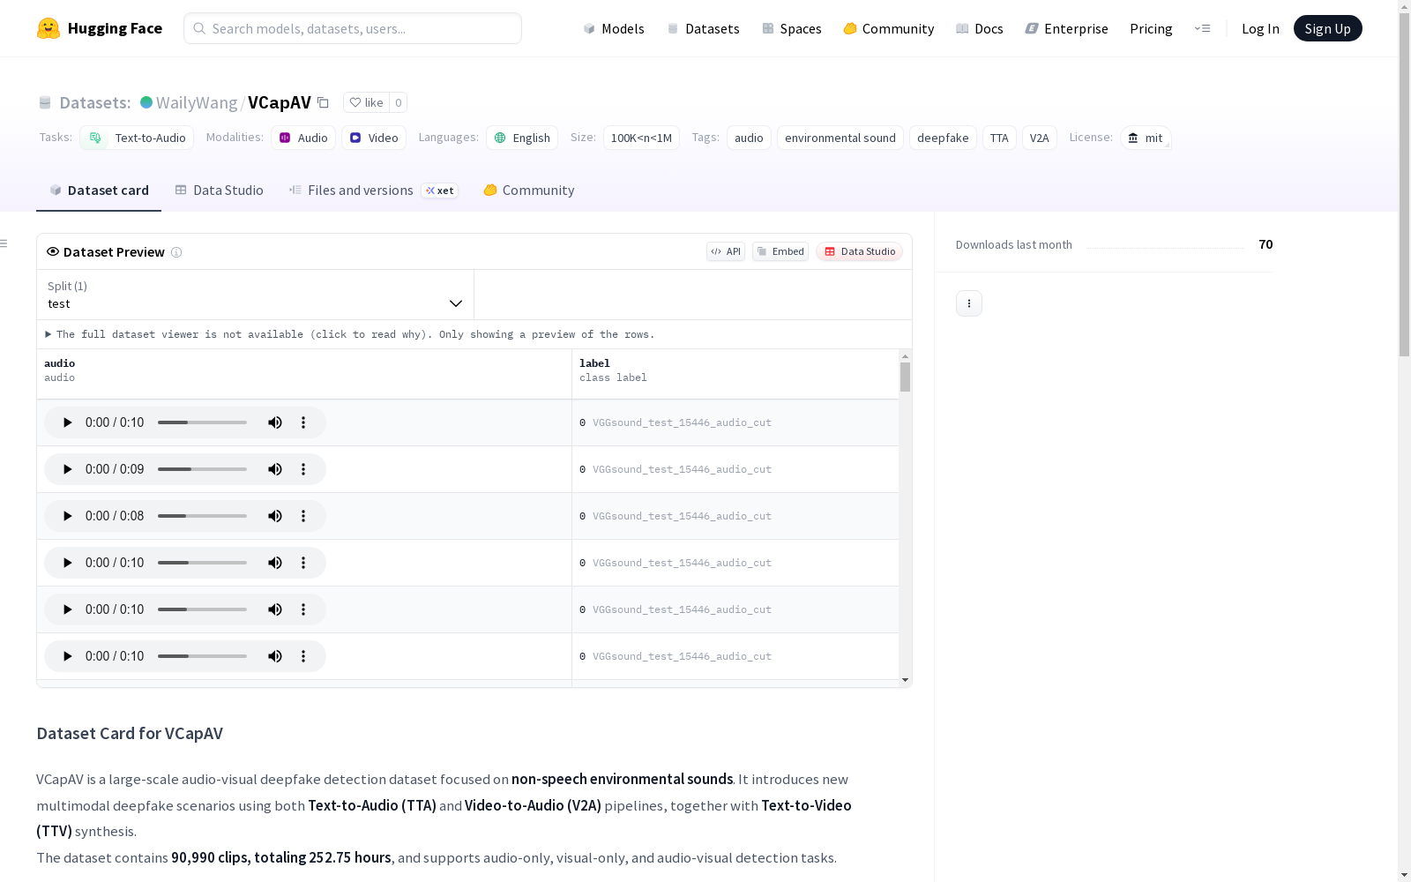This screenshot has width=1411, height=882.
Task: Click the info icon beside Dataset Preview
Action: click(x=176, y=252)
